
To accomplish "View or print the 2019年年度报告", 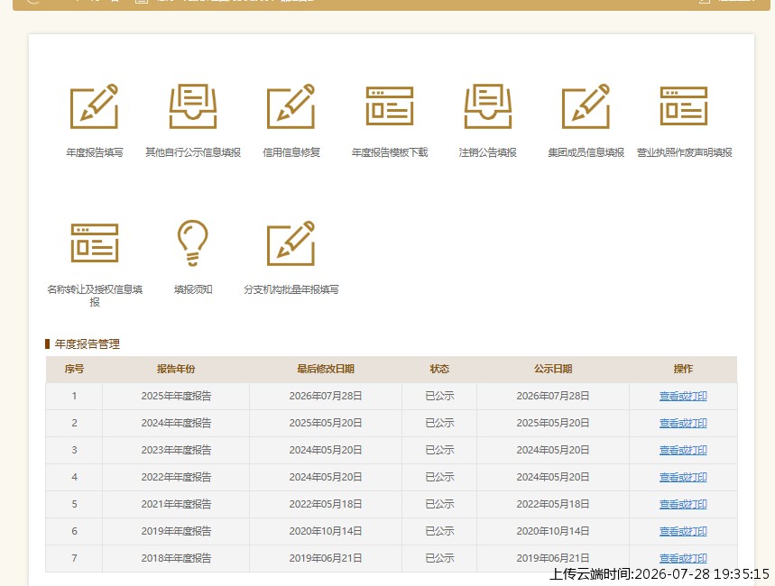I will pos(683,531).
